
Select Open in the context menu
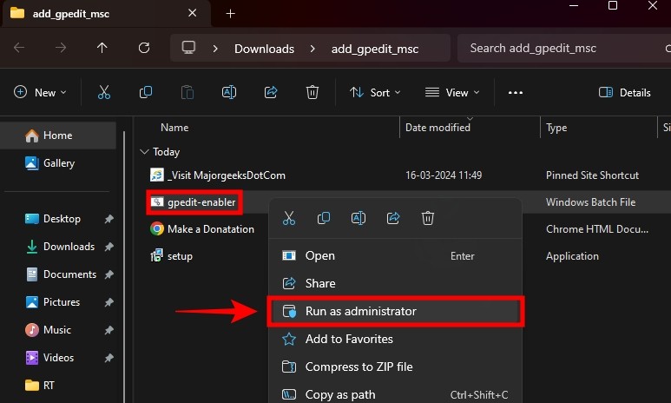[395, 255]
